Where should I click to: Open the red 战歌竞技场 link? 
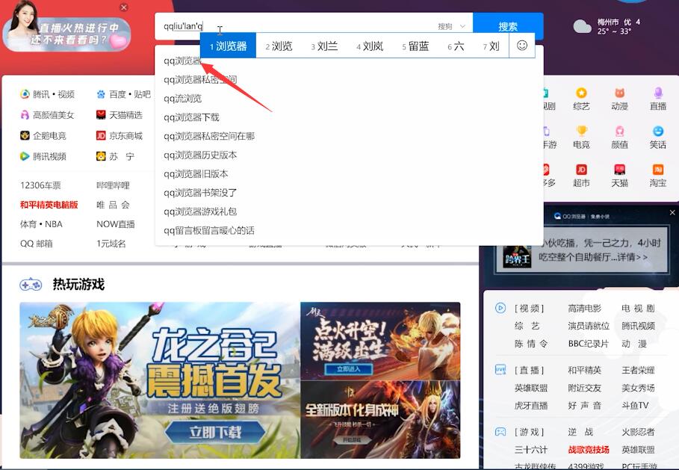[589, 450]
